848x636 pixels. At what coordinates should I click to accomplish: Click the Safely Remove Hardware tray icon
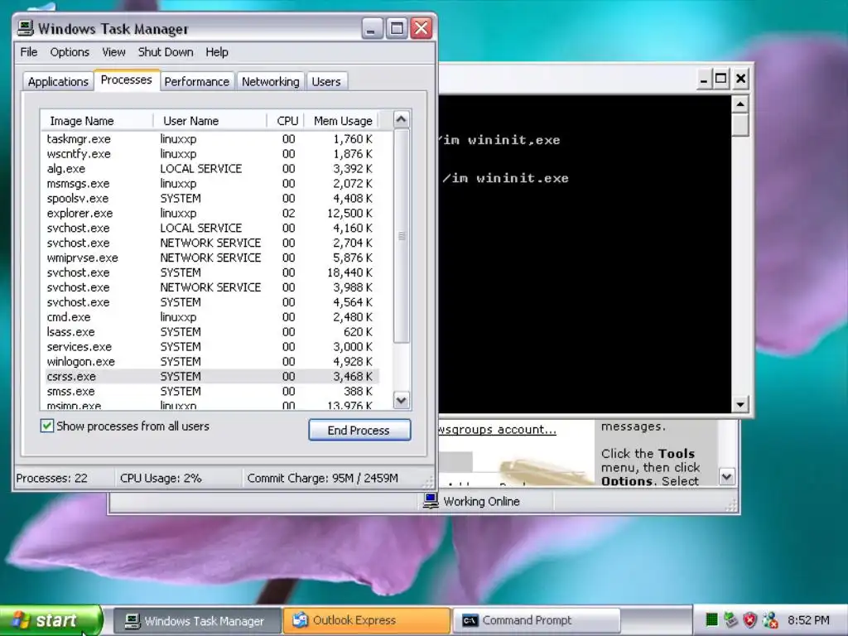pyautogui.click(x=731, y=619)
